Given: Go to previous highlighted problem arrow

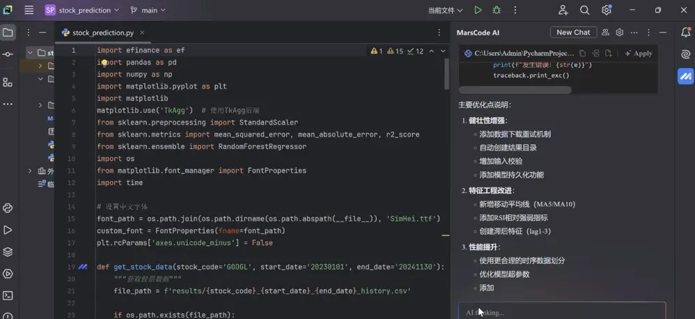Looking at the screenshot, I should point(431,52).
